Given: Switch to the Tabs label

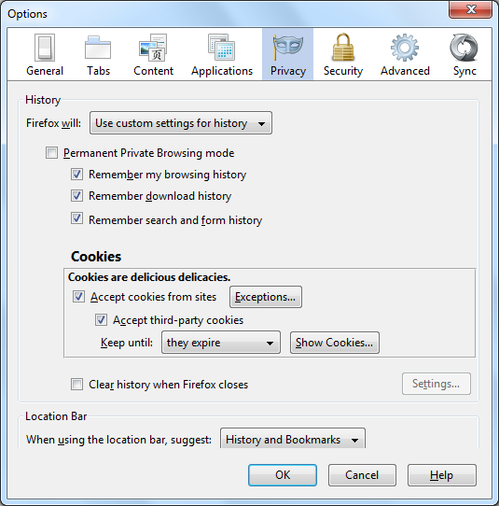Looking at the screenshot, I should [x=98, y=71].
